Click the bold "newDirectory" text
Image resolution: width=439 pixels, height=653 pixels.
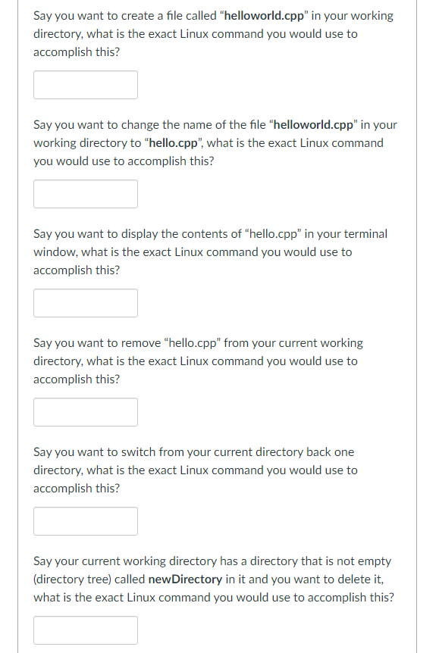185,580
